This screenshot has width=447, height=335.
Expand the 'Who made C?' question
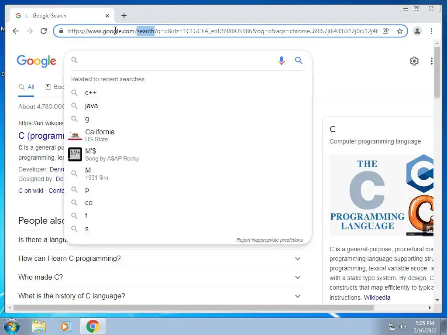(161, 277)
